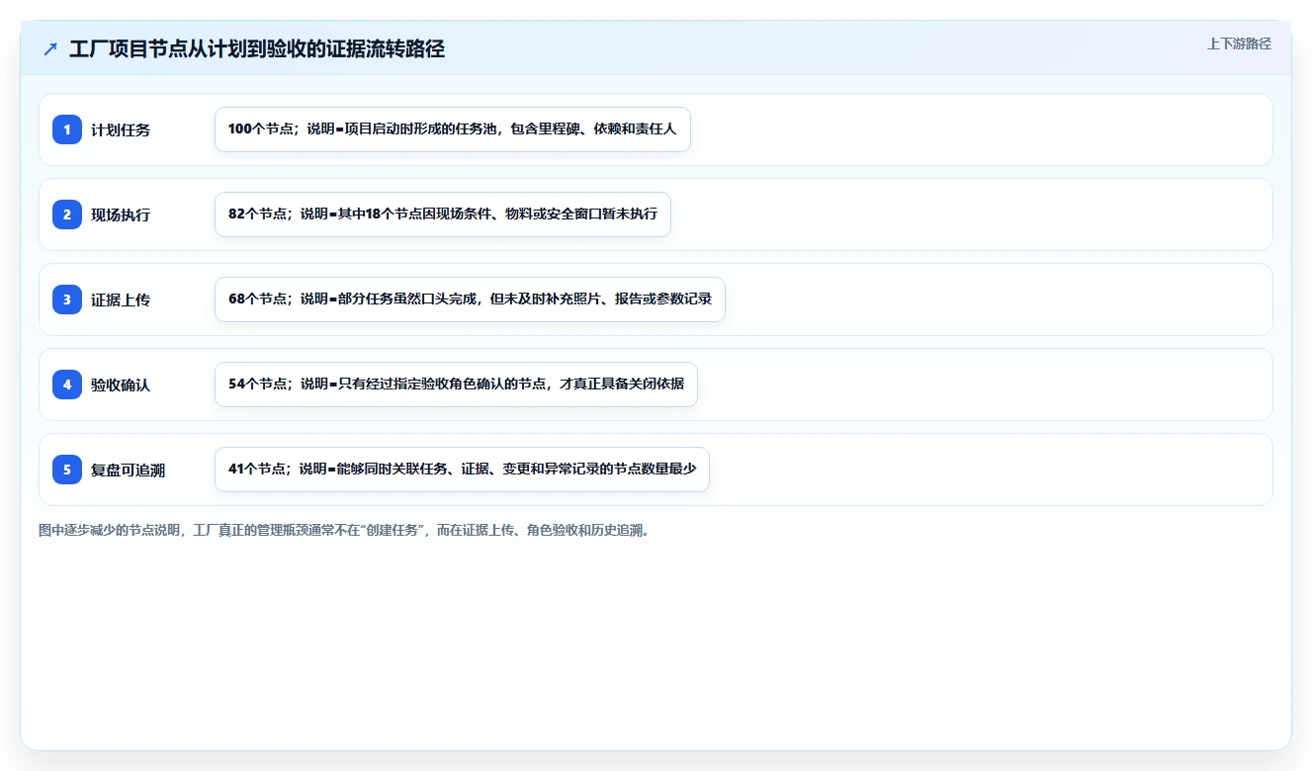The image size is (1312, 771).
Task: Select the 证据上传 step label
Action: (x=121, y=300)
